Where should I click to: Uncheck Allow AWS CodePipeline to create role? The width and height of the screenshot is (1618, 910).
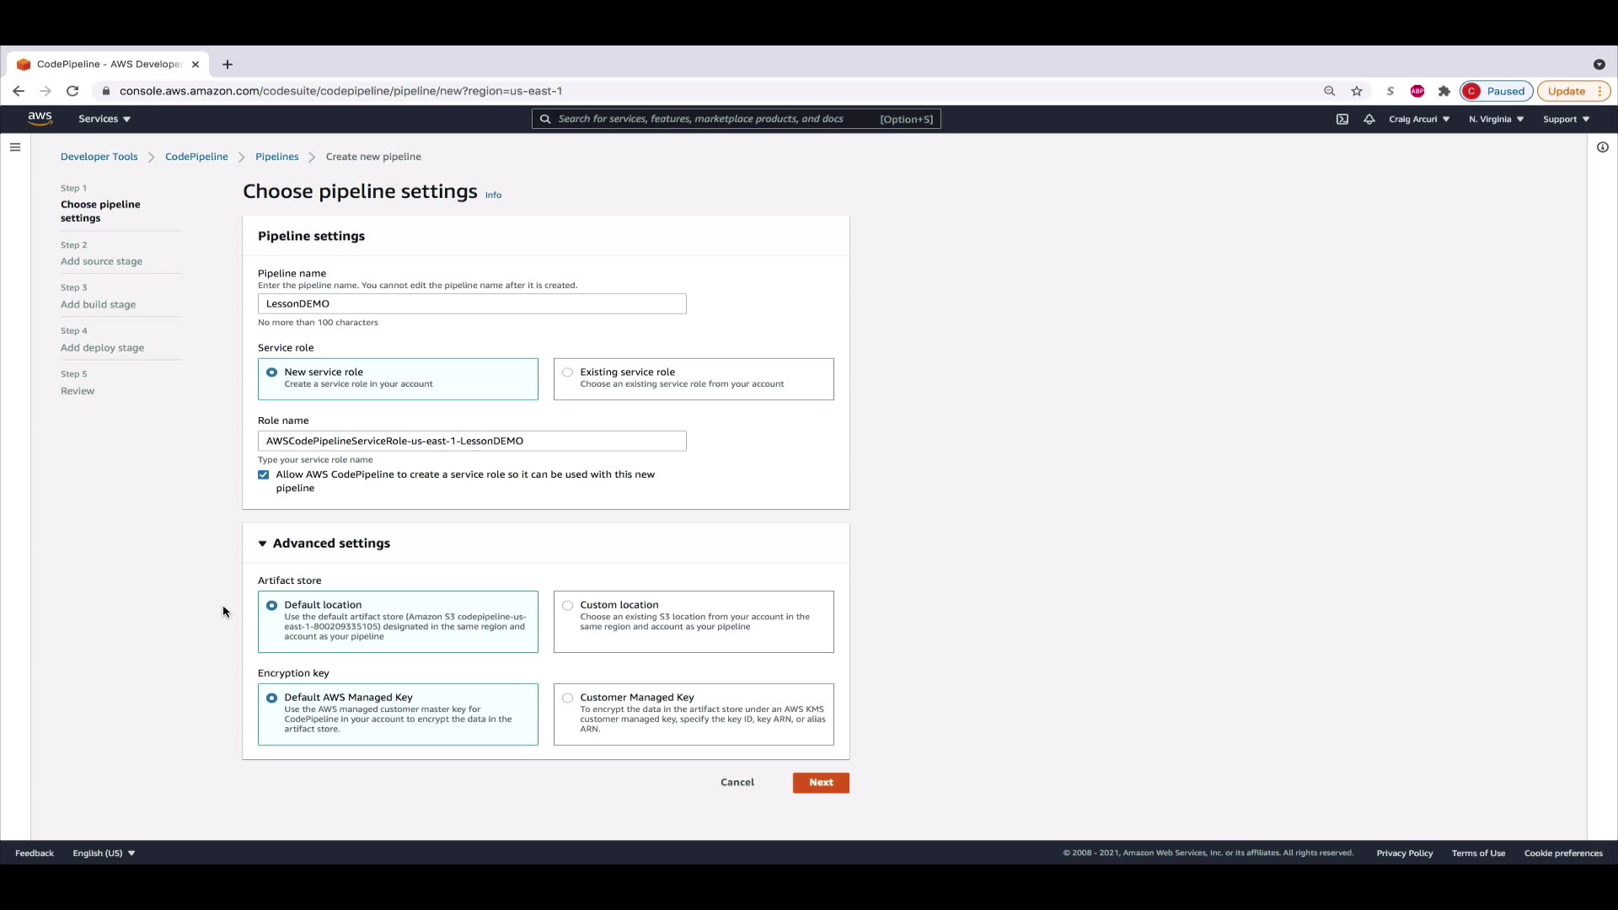coord(264,475)
